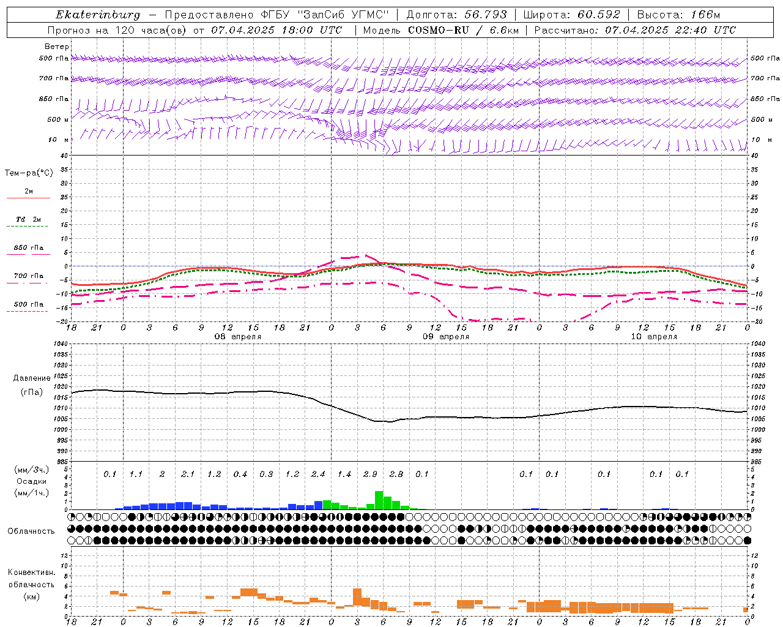Screen dimensions: 783x627
Task: Click the tallest green precipitation bar
Action: click(379, 500)
